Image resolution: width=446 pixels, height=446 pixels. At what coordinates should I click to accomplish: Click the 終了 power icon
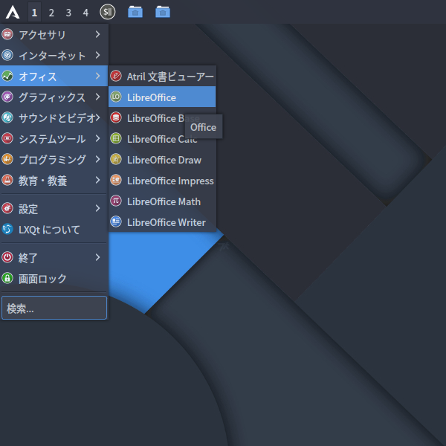[7, 257]
